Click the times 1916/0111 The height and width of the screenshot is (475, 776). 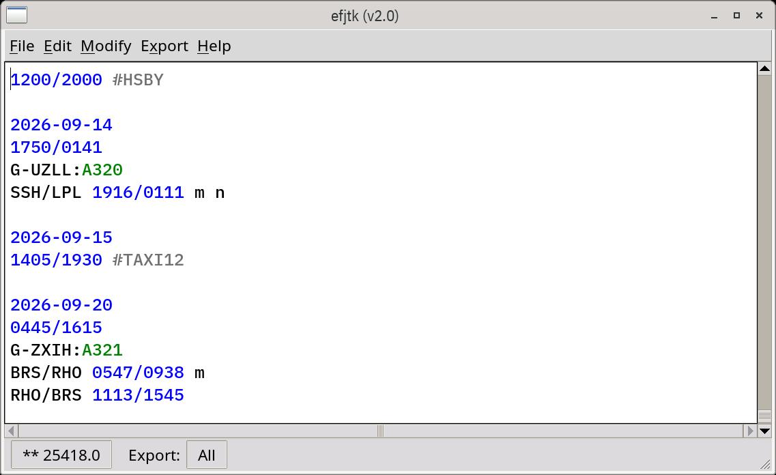pos(138,192)
